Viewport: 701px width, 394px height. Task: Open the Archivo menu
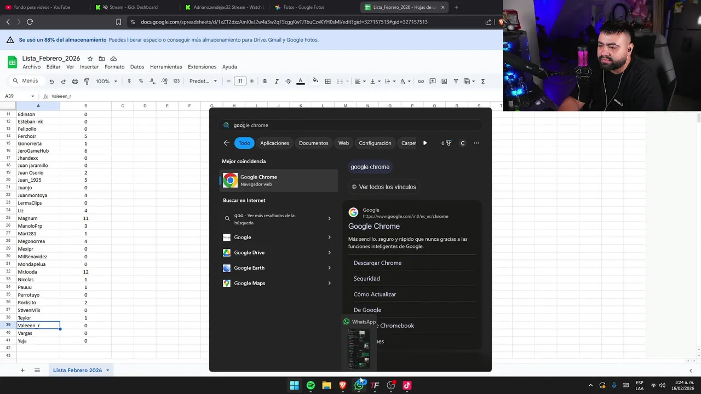click(x=31, y=67)
